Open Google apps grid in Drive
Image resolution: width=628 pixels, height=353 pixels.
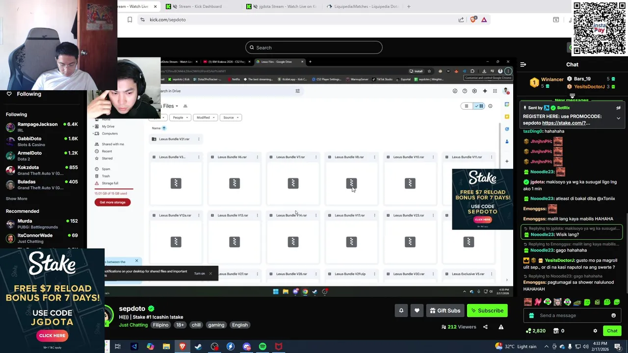(x=495, y=91)
